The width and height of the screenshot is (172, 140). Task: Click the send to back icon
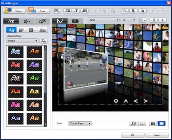pyautogui.click(x=143, y=11)
